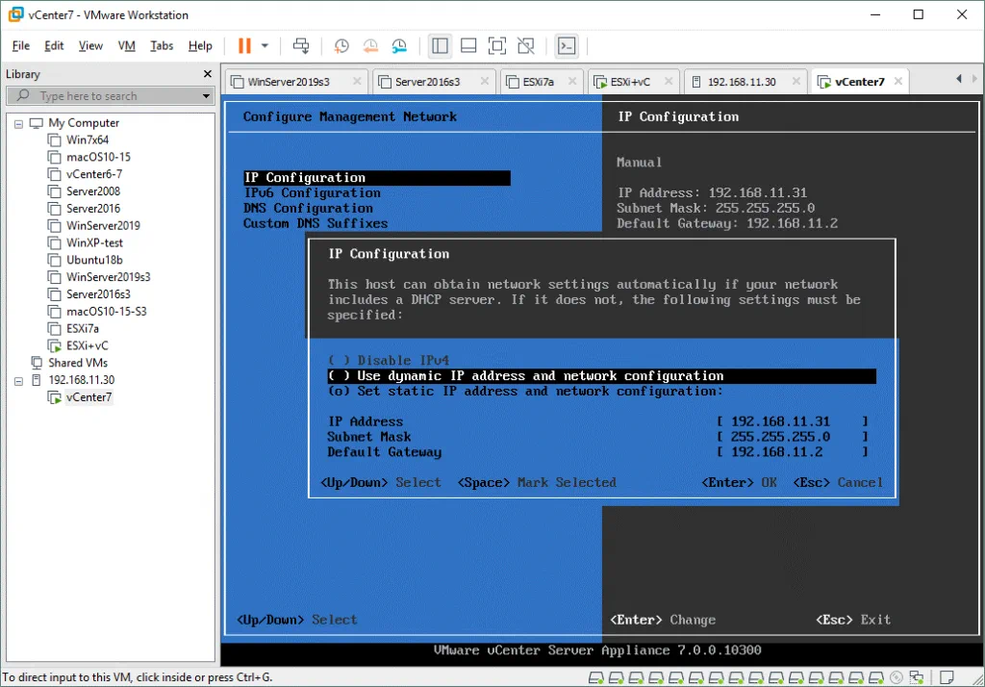Open the VM menu

(x=126, y=45)
